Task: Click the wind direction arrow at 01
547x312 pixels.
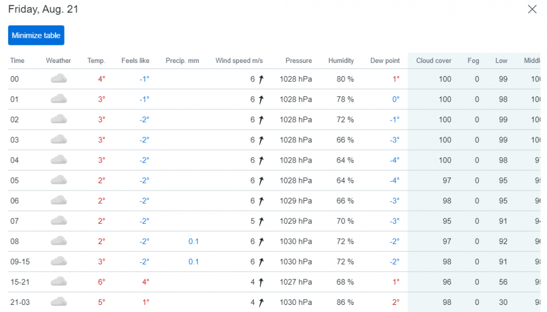Action: (x=261, y=100)
